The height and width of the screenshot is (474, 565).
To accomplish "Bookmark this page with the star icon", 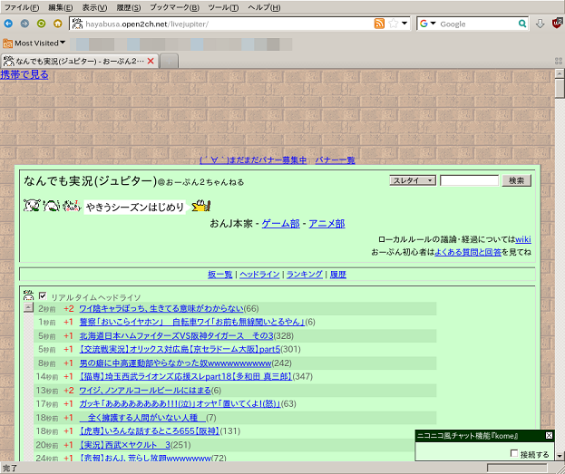I will (394, 24).
